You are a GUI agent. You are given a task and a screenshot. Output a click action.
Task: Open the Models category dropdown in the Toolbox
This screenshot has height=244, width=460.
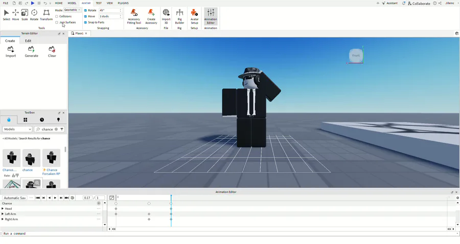(x=17, y=129)
